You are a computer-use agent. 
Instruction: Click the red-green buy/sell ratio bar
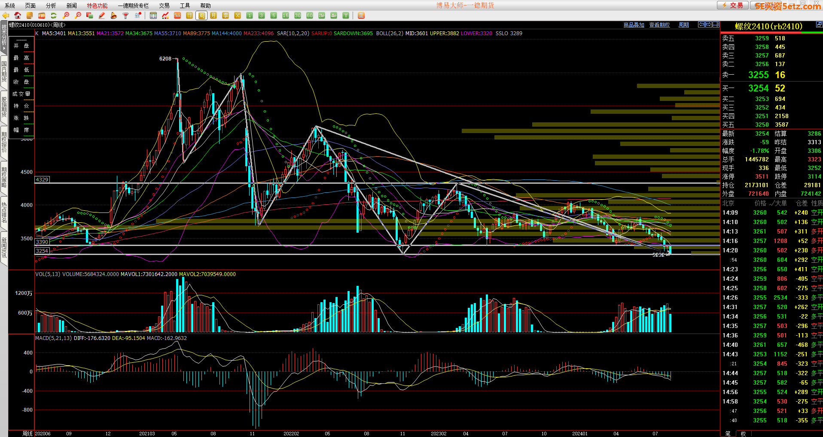771,32
